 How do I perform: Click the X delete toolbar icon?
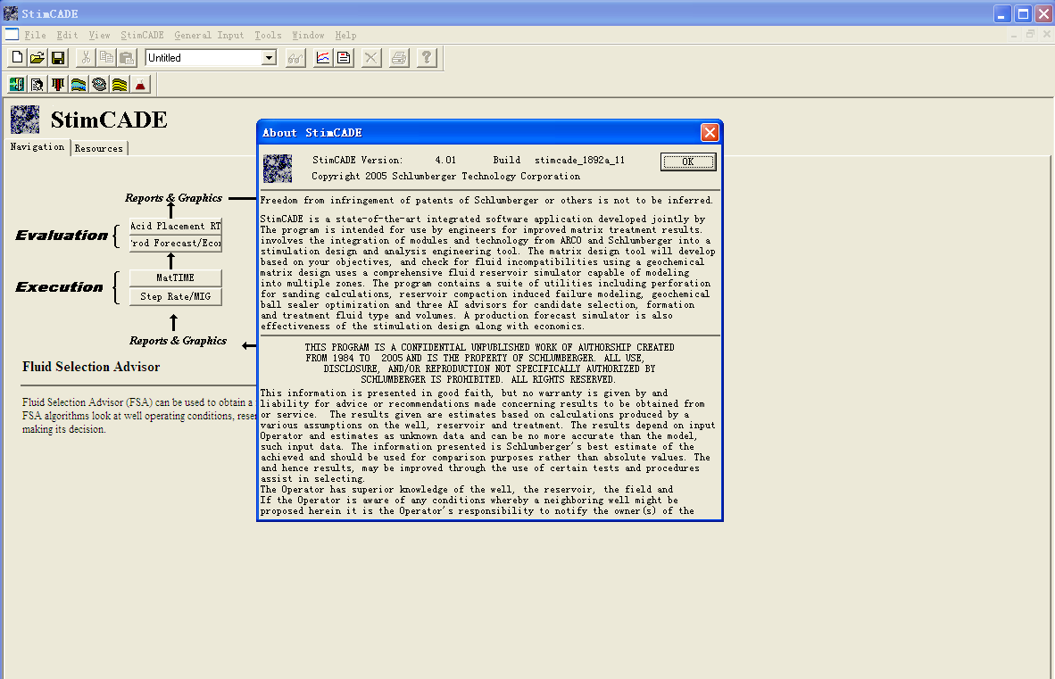tap(370, 58)
